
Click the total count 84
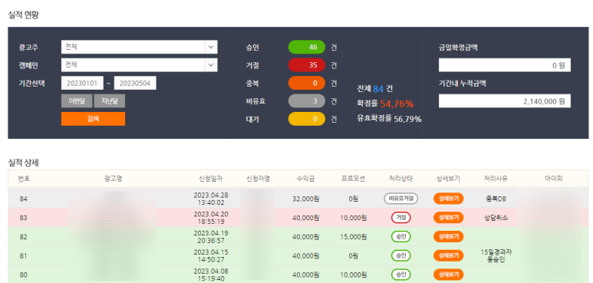[x=378, y=89]
